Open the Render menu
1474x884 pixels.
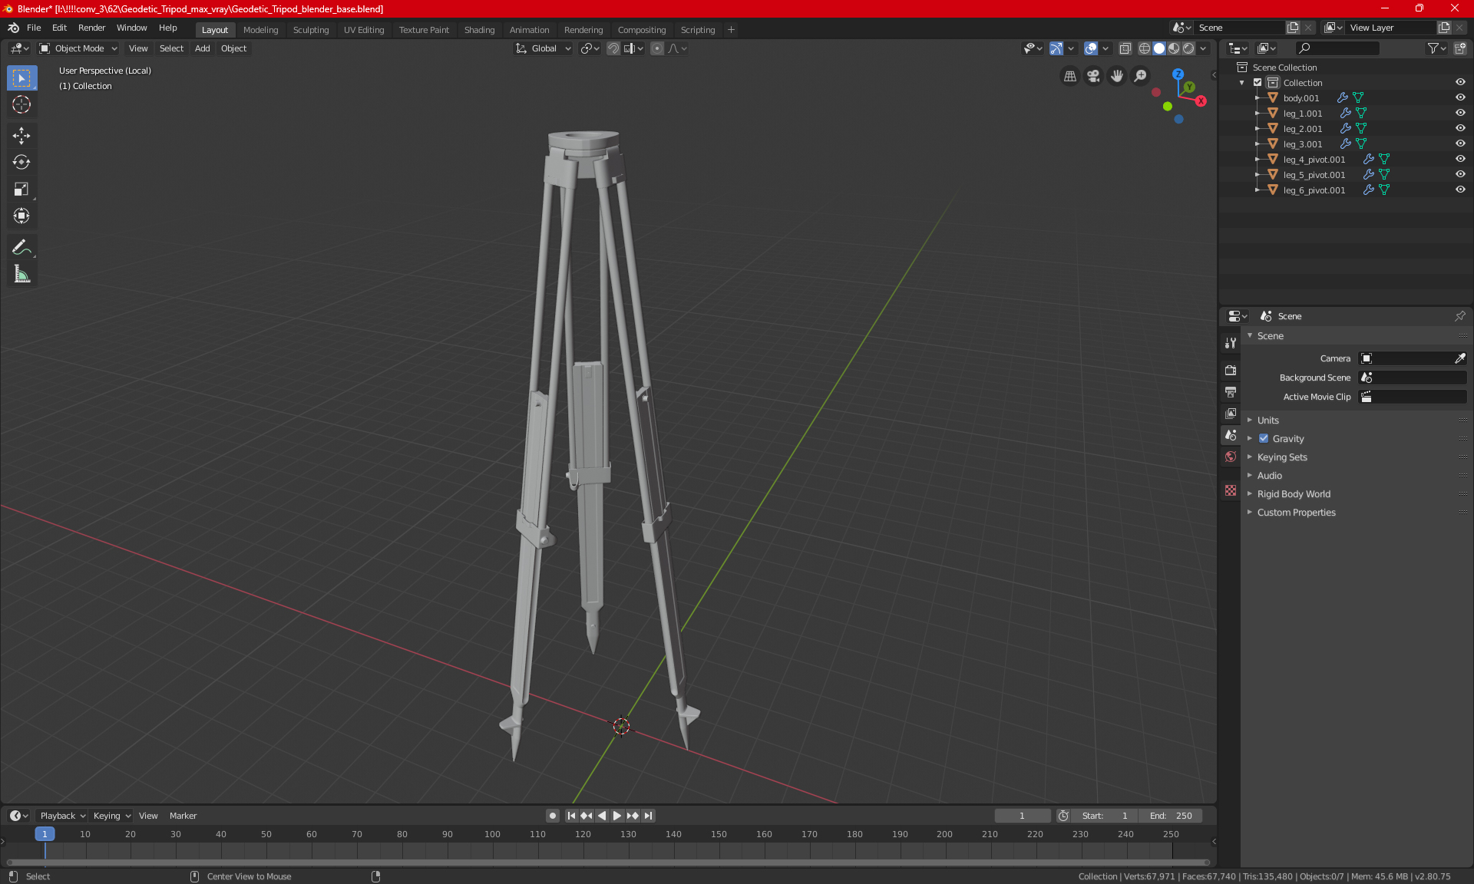coord(91,28)
